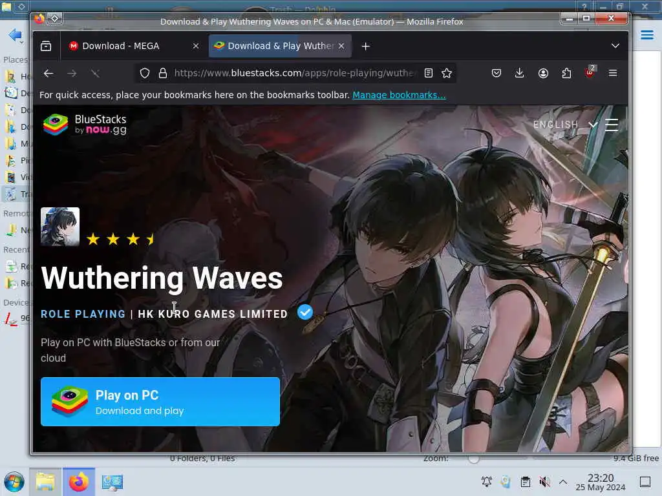This screenshot has height=496, width=662.
Task: Open BlueStacks site hamburger menu
Action: [612, 125]
